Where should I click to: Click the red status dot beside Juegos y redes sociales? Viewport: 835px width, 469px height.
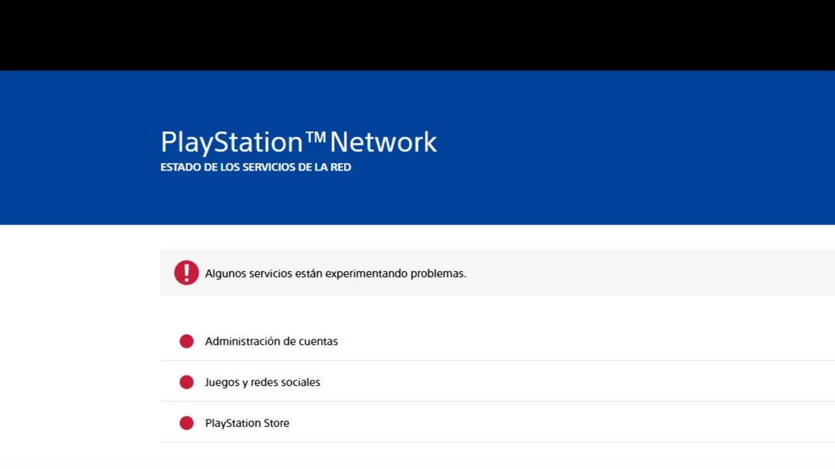click(187, 382)
